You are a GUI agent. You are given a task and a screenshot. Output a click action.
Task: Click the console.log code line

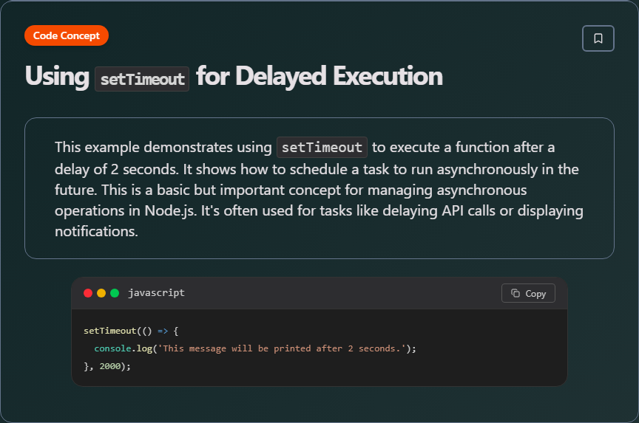pos(255,348)
